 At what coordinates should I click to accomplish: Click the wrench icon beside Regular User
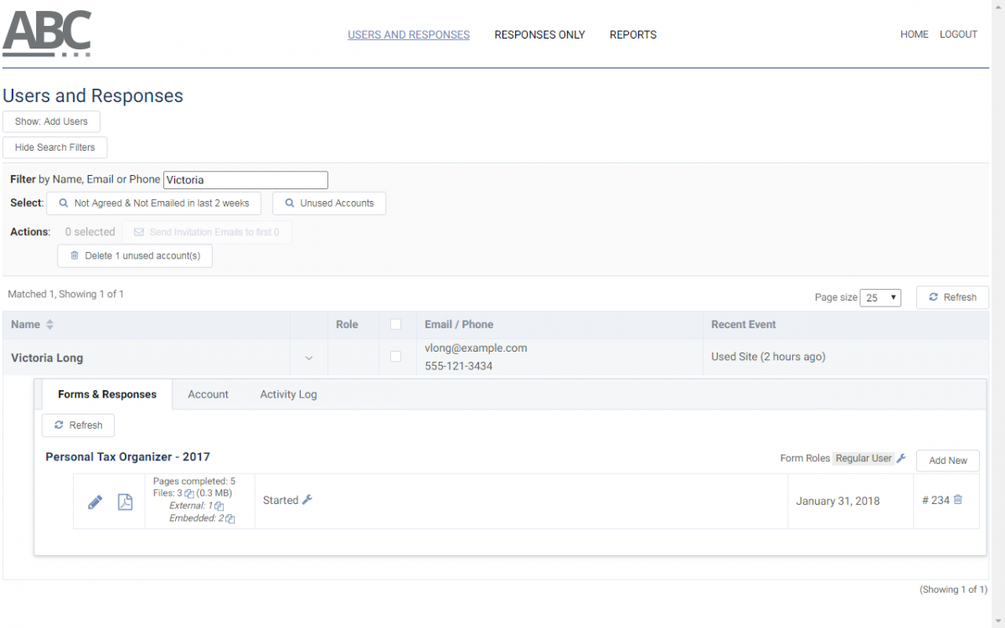901,458
